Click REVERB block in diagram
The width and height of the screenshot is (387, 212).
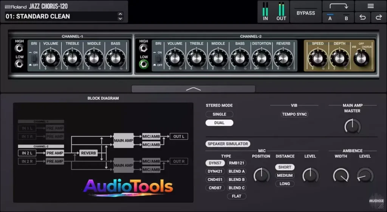pyautogui.click(x=88, y=153)
